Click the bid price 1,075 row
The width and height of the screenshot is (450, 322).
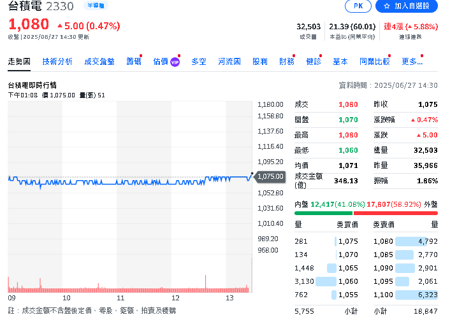click(x=326, y=242)
